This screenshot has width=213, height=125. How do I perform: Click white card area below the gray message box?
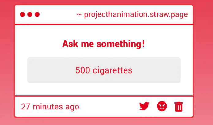(104, 89)
